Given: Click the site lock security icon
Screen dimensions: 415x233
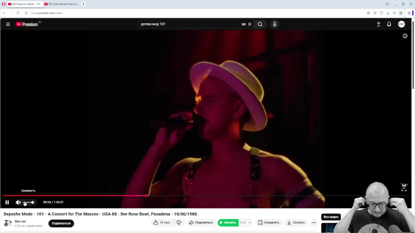Looking at the screenshot, I should point(26,13).
